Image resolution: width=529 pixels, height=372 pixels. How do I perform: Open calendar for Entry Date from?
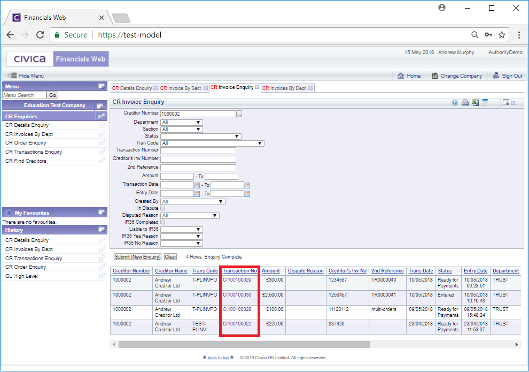[x=197, y=194]
